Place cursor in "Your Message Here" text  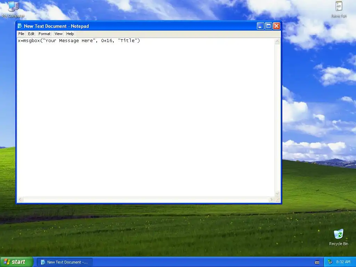[69, 41]
